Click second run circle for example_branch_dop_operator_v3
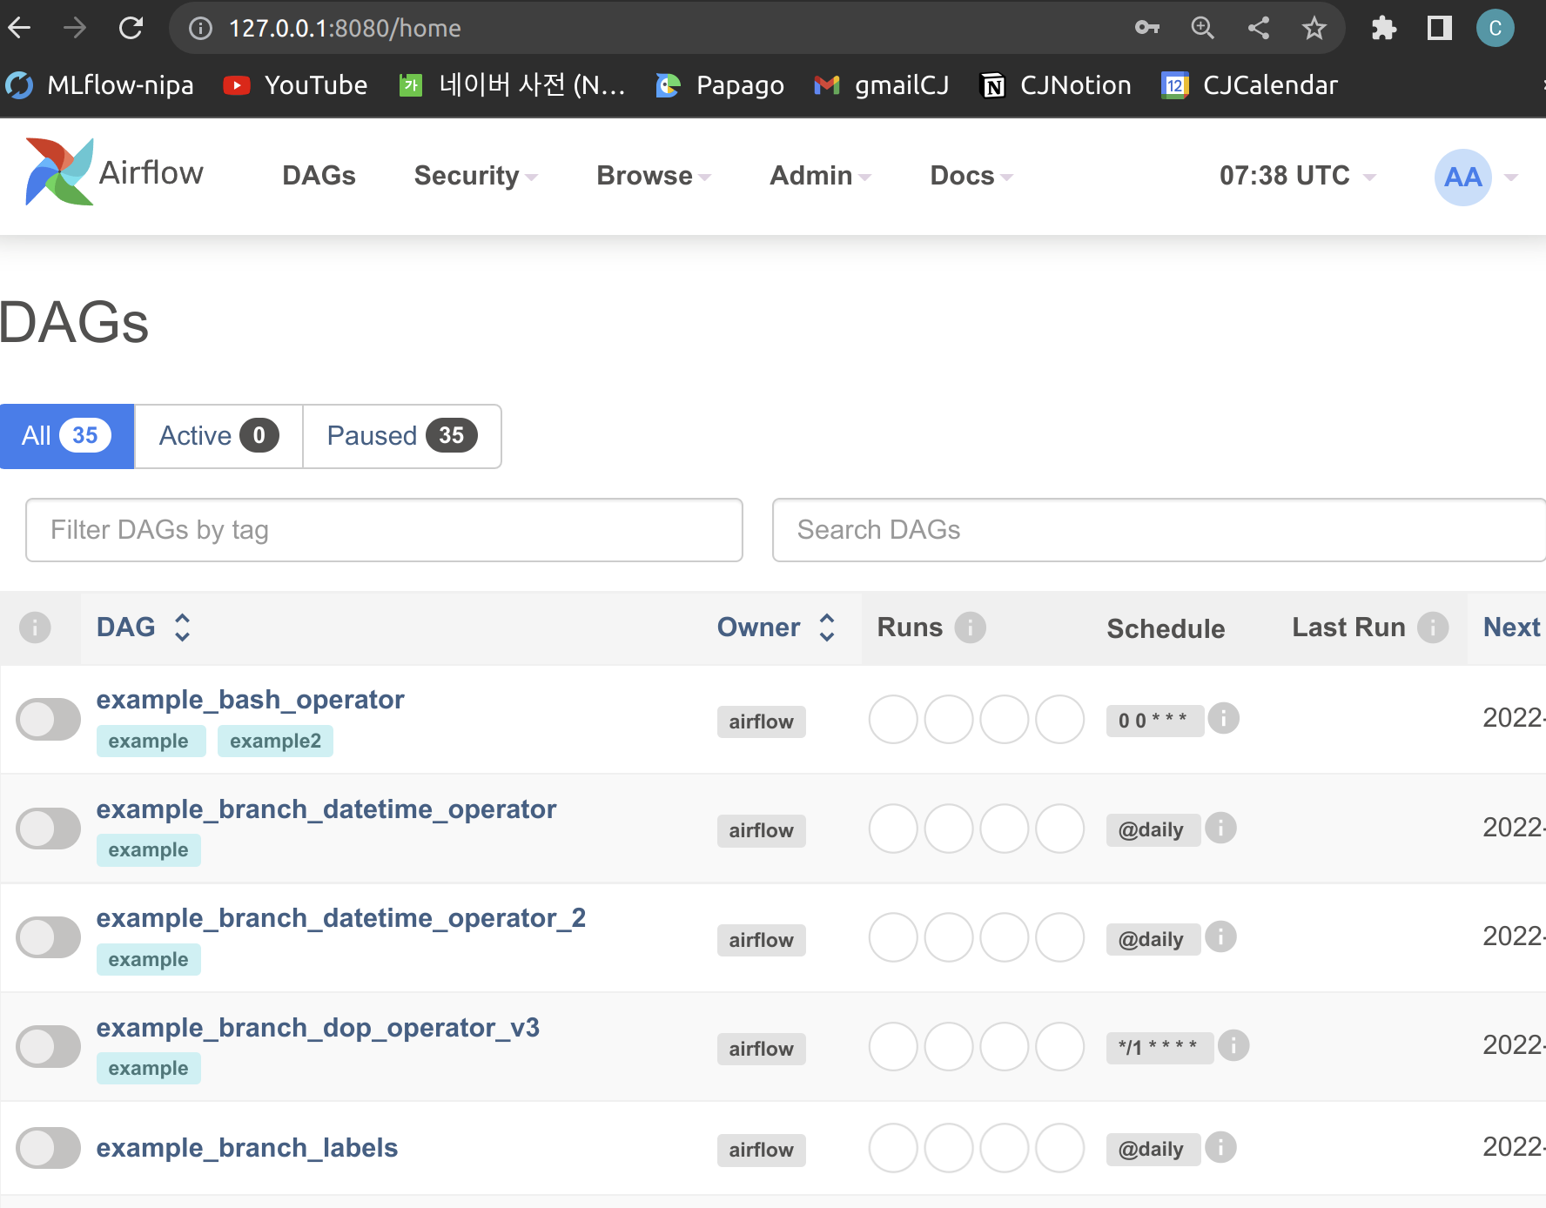Screen dimensions: 1546x1208 949,1046
